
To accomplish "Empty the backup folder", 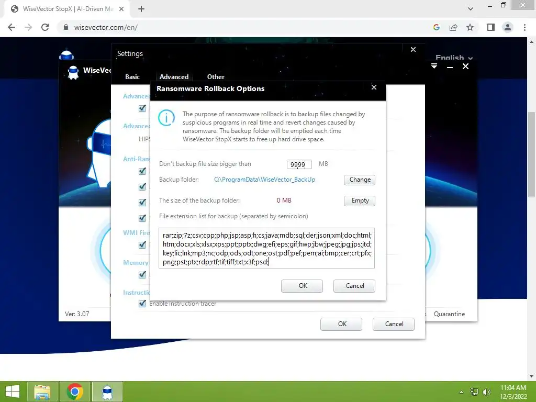I will [360, 200].
